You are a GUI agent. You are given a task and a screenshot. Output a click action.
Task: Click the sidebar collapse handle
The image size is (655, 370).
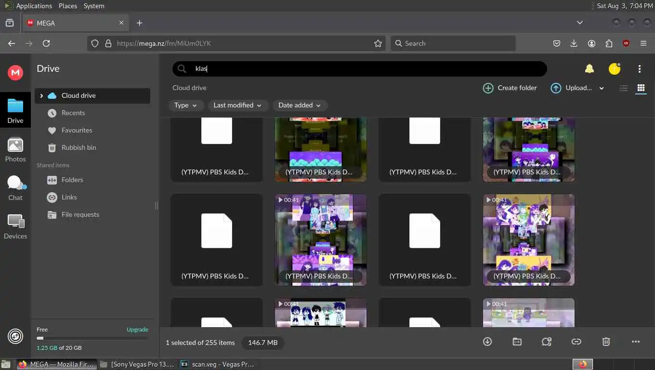[156, 206]
